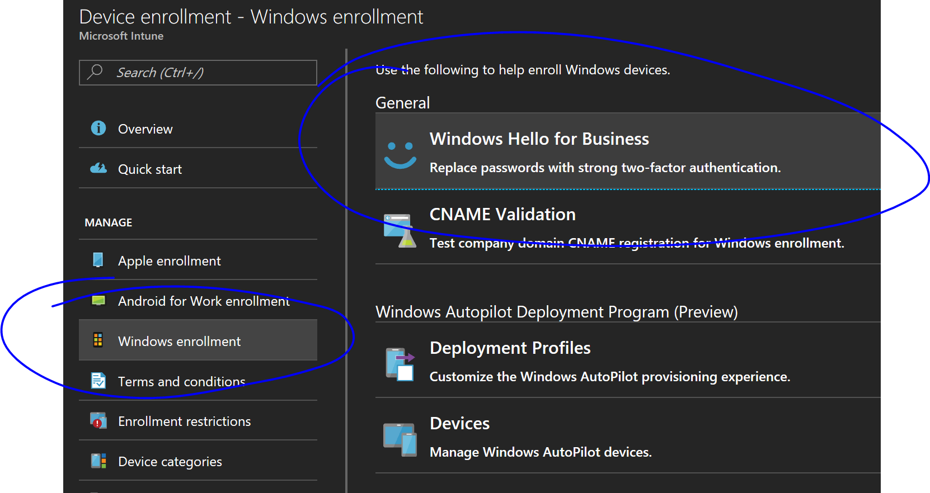Open Enrollment restrictions
930x493 pixels.
pos(198,421)
